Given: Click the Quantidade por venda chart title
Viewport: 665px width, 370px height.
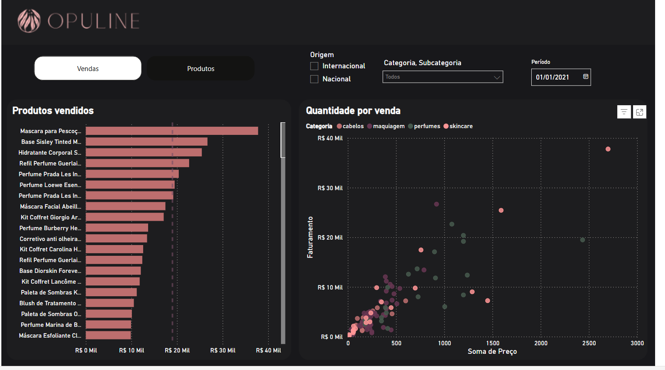Looking at the screenshot, I should [x=353, y=111].
